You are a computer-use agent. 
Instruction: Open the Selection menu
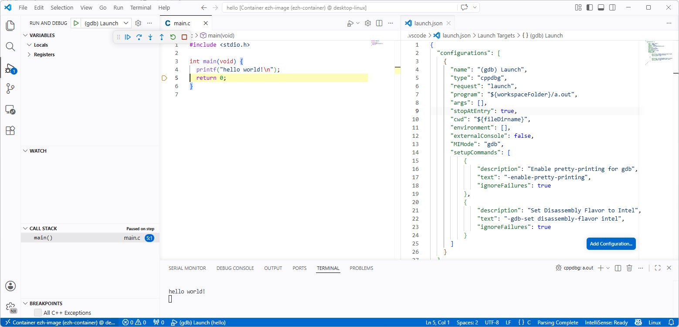[x=62, y=7]
